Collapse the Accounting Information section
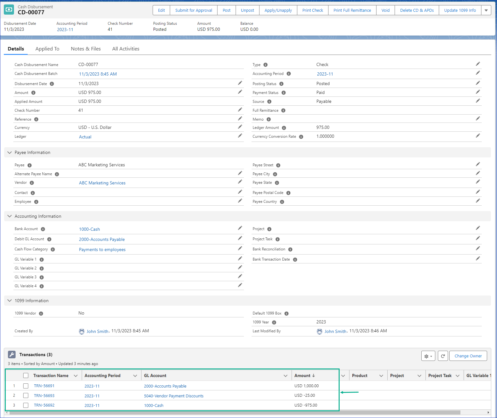The width and height of the screenshot is (497, 418). [10, 216]
